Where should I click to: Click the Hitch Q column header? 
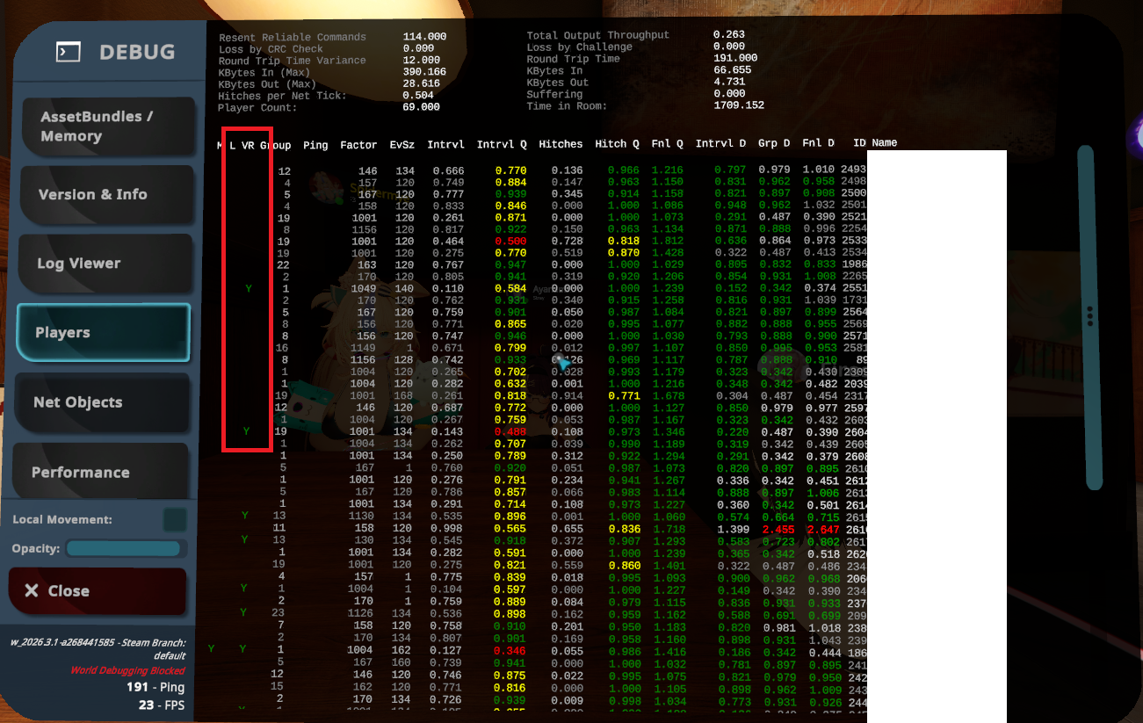(618, 144)
